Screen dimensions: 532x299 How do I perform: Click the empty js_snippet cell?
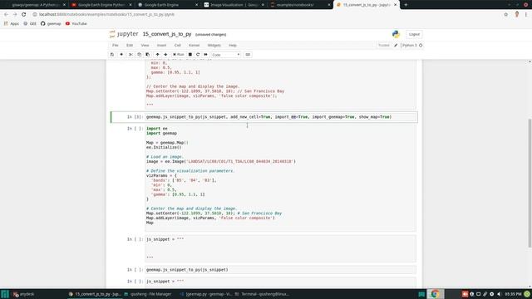coord(280,248)
